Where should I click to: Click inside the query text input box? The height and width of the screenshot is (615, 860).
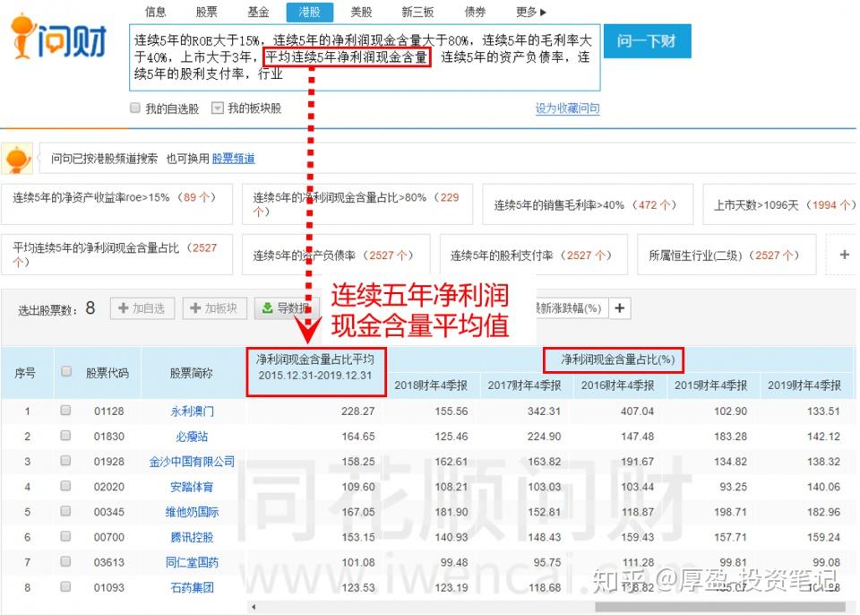click(365, 57)
